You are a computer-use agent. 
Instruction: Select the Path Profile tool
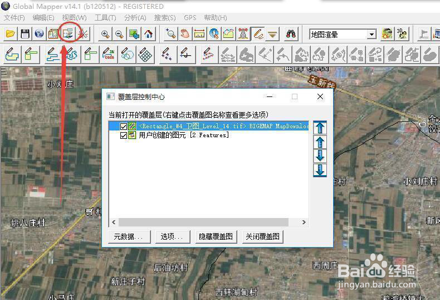pos(229,34)
